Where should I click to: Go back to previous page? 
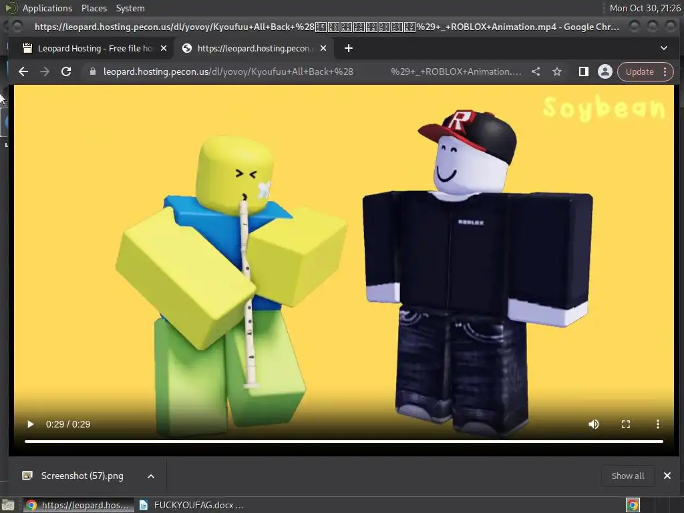pos(23,71)
